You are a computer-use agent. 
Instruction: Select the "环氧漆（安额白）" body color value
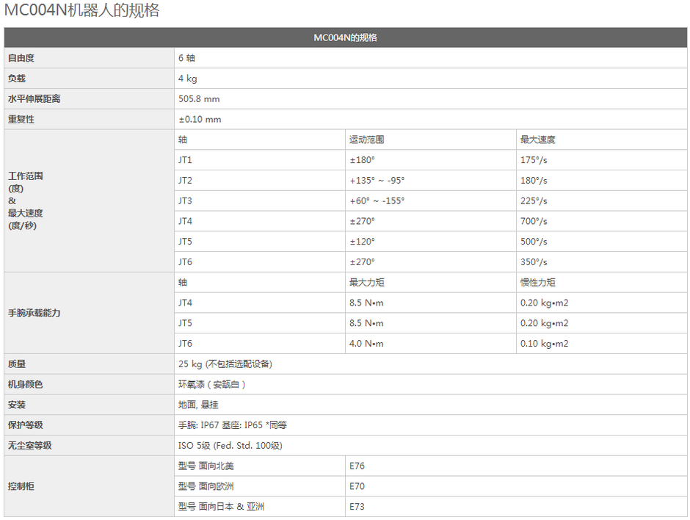[212, 384]
